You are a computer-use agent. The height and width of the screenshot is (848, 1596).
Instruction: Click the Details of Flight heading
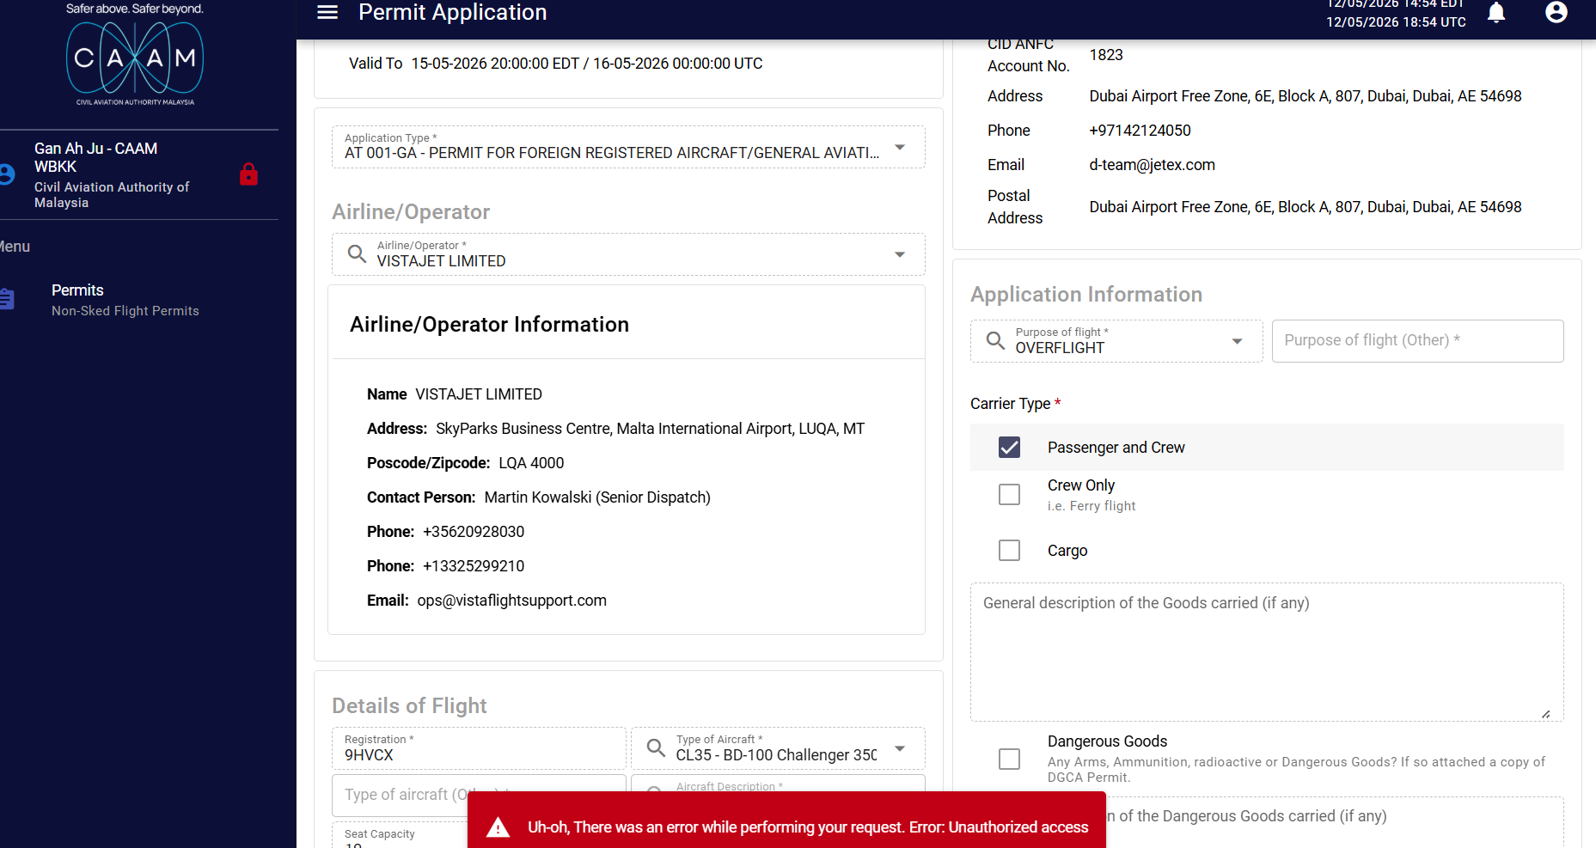pyautogui.click(x=409, y=705)
